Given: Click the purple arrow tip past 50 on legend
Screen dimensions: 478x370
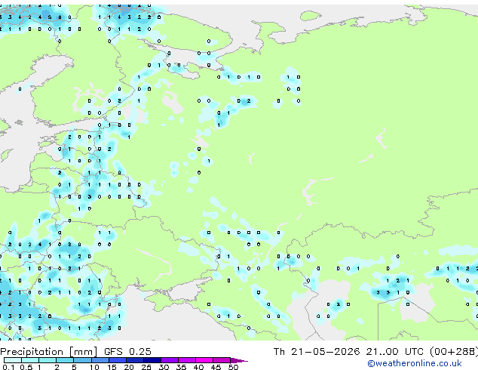Looking at the screenshot, I should (x=239, y=360).
